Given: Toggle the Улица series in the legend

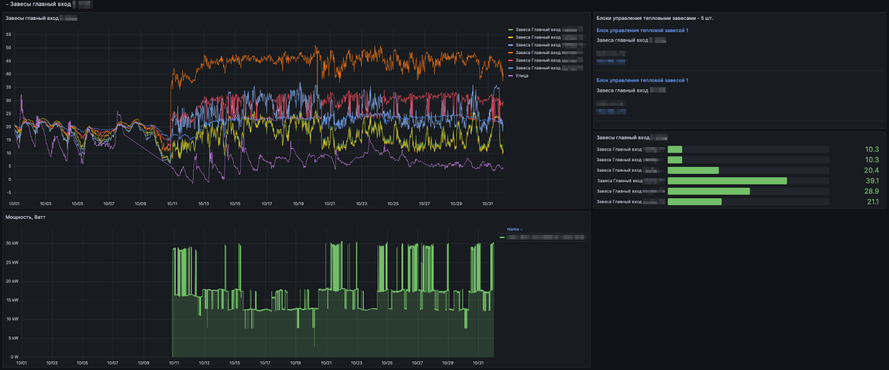Looking at the screenshot, I should pos(522,76).
